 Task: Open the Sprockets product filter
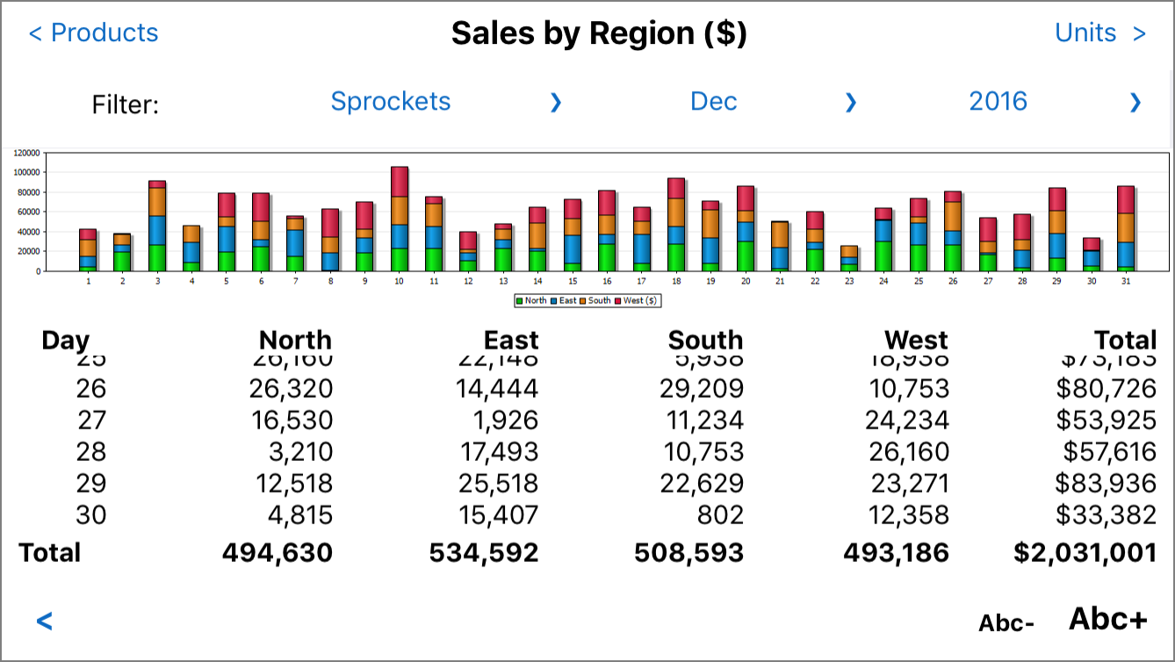click(390, 101)
